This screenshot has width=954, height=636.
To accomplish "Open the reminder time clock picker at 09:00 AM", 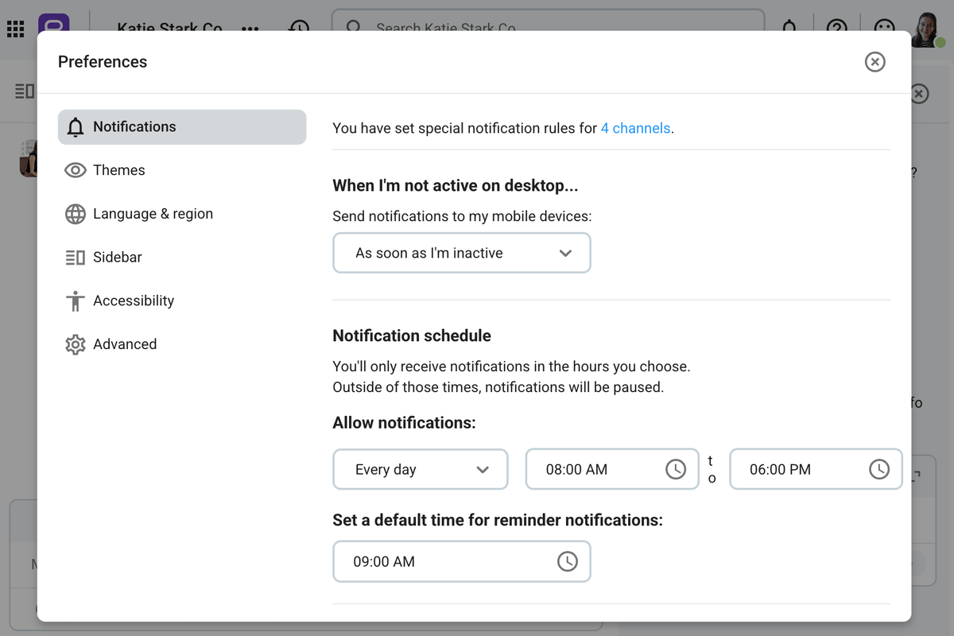I will [x=568, y=561].
